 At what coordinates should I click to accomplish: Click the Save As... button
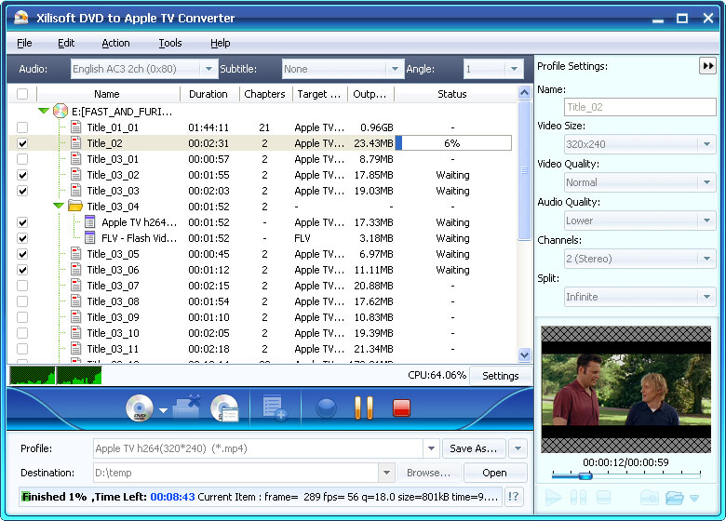click(474, 448)
